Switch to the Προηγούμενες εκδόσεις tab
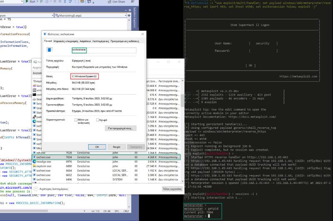Screen dimensions: 333x221 tap(124, 41)
